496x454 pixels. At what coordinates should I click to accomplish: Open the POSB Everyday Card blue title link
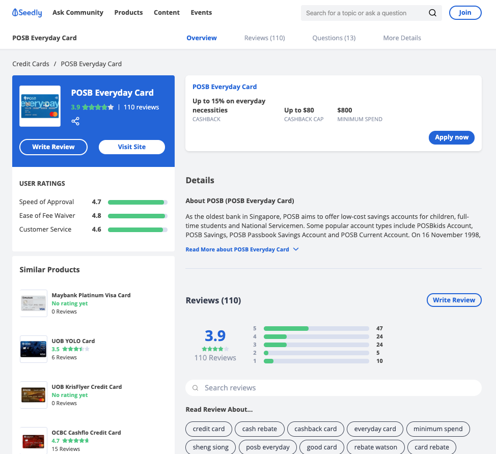tap(225, 87)
